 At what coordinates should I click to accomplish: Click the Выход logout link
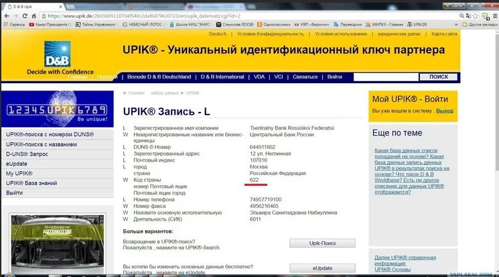point(445,111)
